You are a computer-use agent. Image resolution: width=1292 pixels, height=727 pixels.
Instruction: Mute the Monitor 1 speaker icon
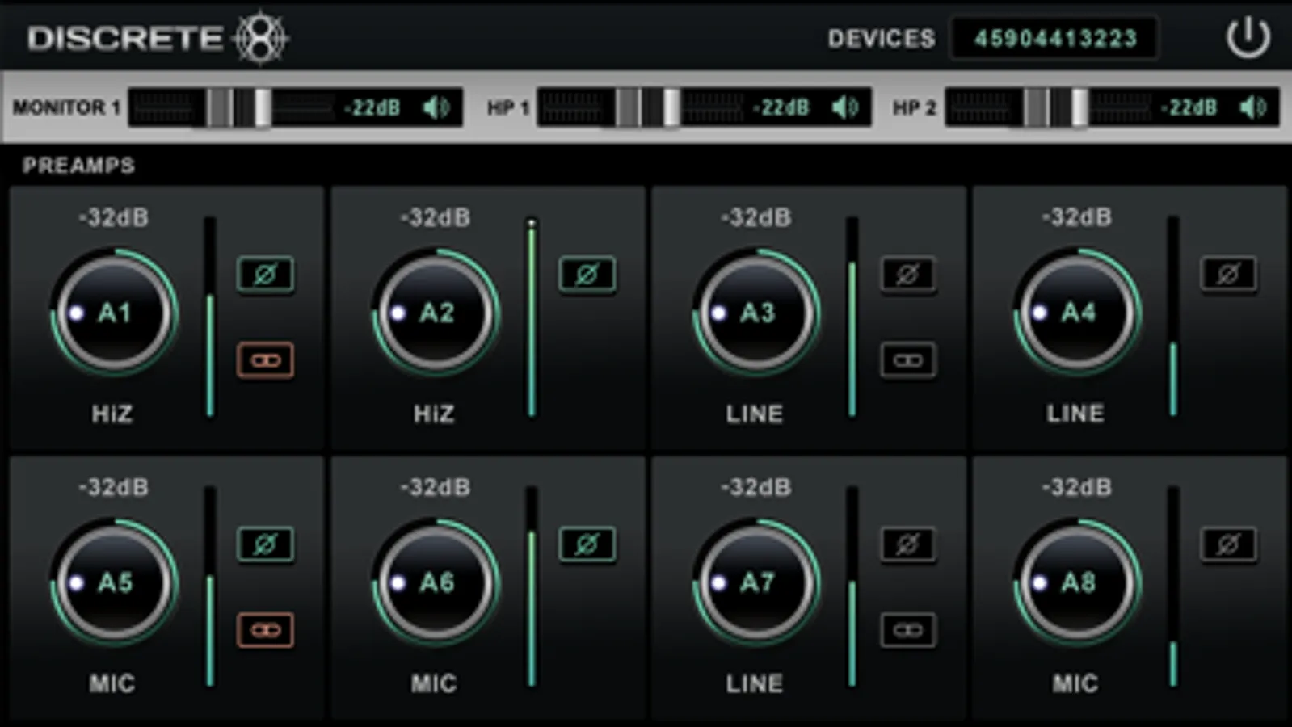click(436, 107)
